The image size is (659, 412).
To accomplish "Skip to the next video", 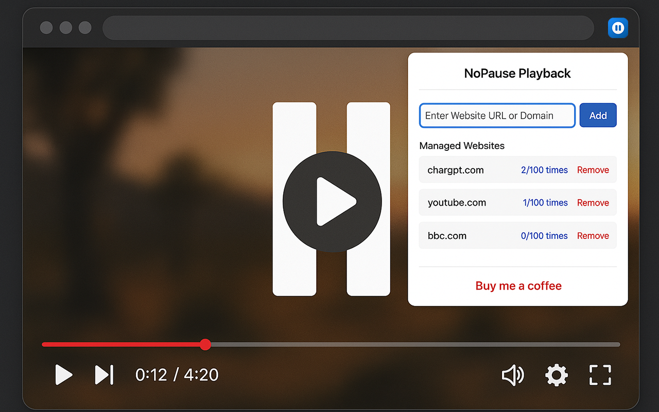I will [103, 375].
